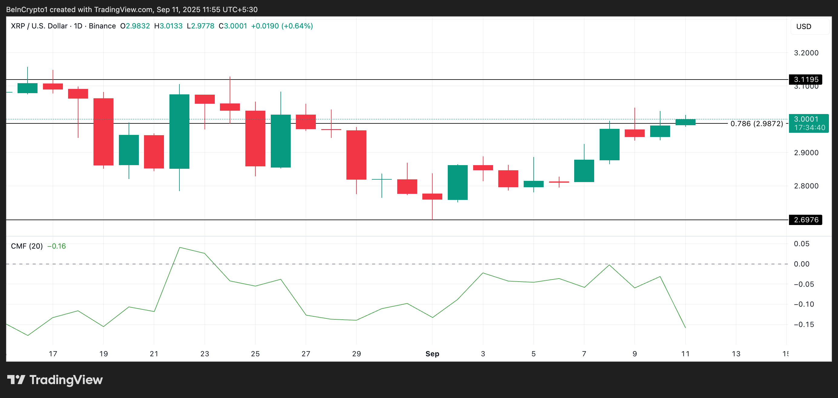Click the 3.1195 resistance price label

tap(805, 79)
